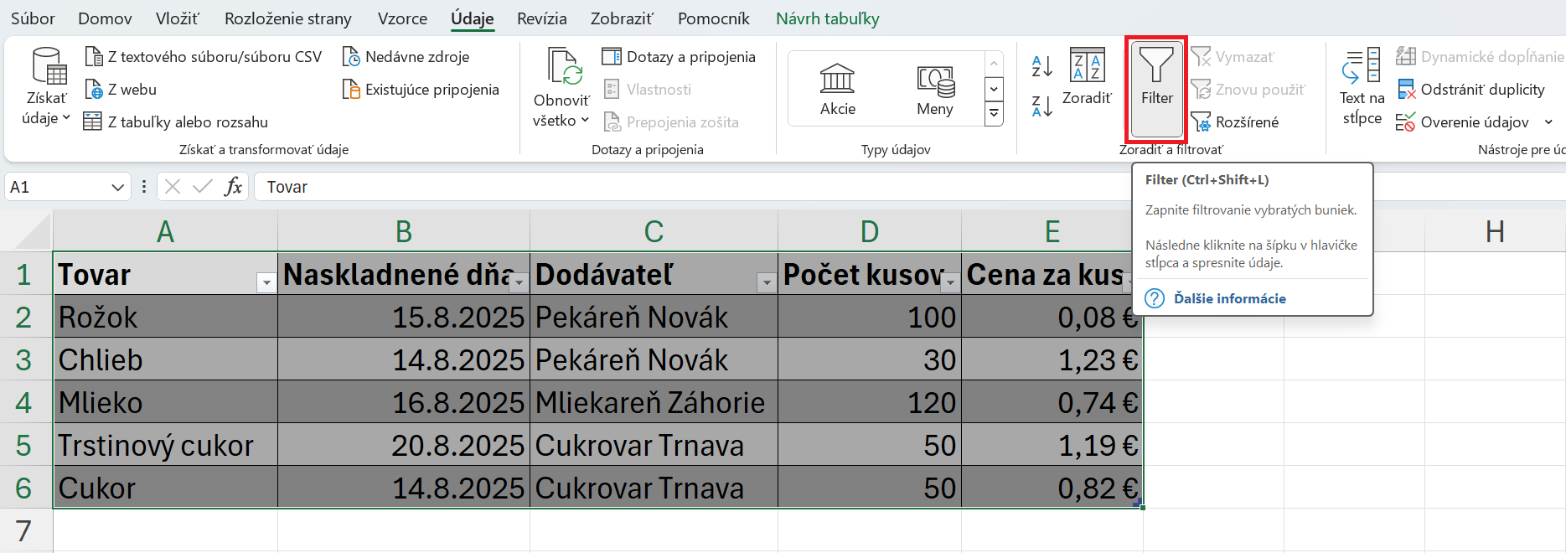The height and width of the screenshot is (553, 1566).
Task: Select the quantity cell 120
Action: coord(870,403)
